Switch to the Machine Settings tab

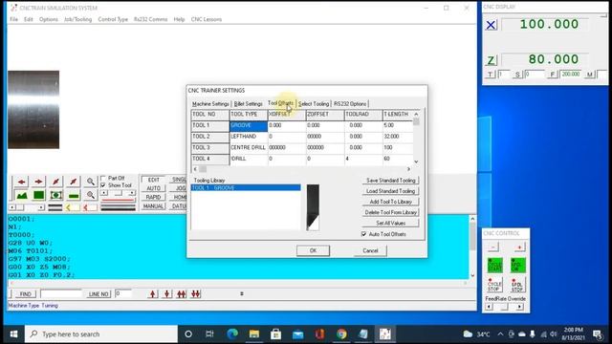(x=210, y=104)
